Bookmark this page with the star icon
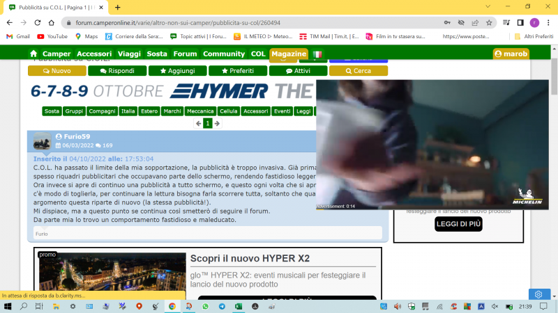558x313 pixels. click(x=489, y=23)
